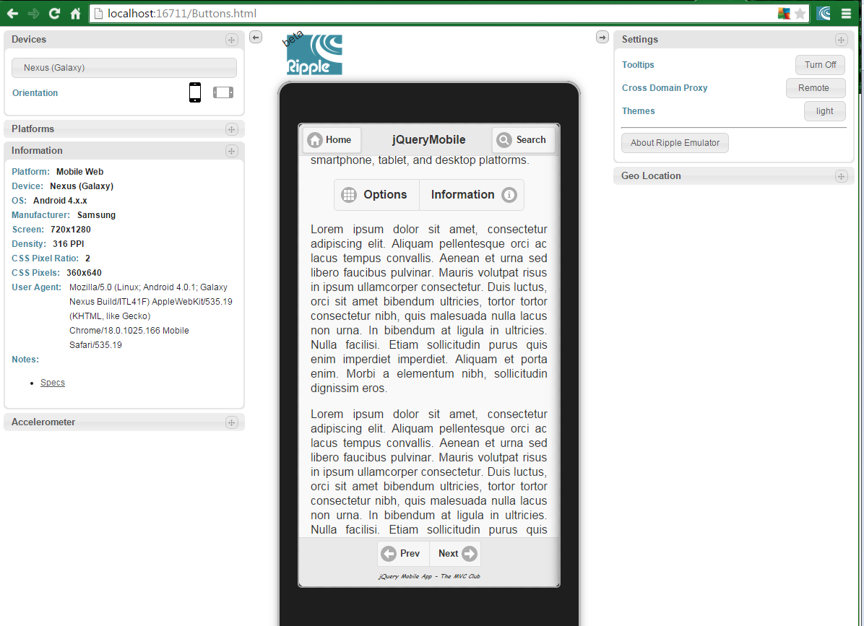Click the Samsung manufacturer value
Screen dimensions: 864x626
[x=96, y=215]
